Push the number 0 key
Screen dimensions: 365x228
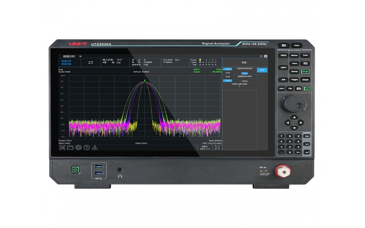290,152
